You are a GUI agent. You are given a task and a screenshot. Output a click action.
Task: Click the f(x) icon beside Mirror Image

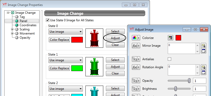[134, 46]
